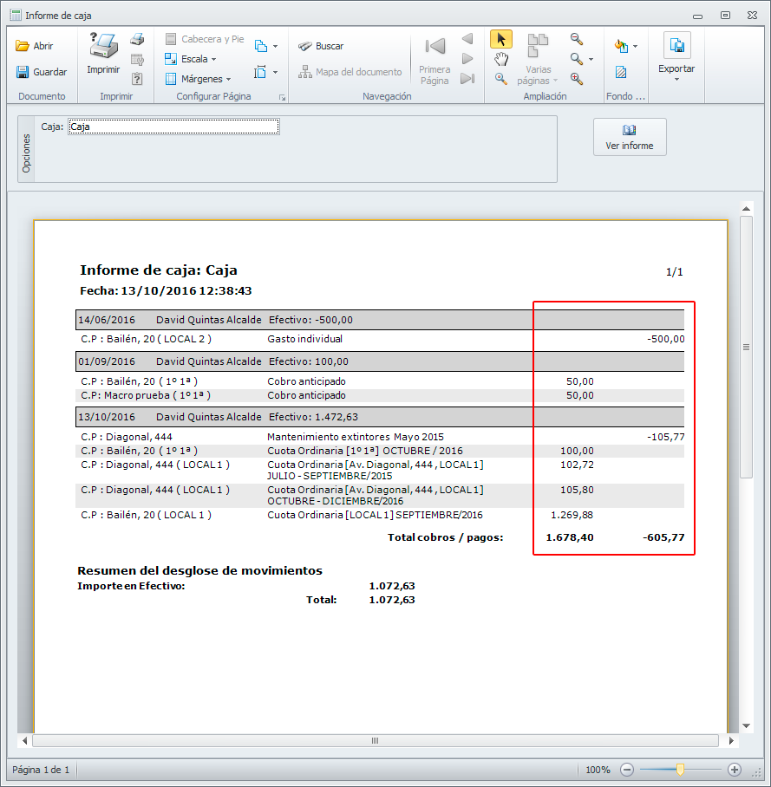Click the zoom out icon in Ampliación
Image resolution: width=771 pixels, height=787 pixels.
click(x=577, y=39)
